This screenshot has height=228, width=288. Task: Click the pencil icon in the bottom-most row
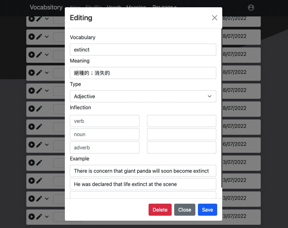[x=39, y=217]
